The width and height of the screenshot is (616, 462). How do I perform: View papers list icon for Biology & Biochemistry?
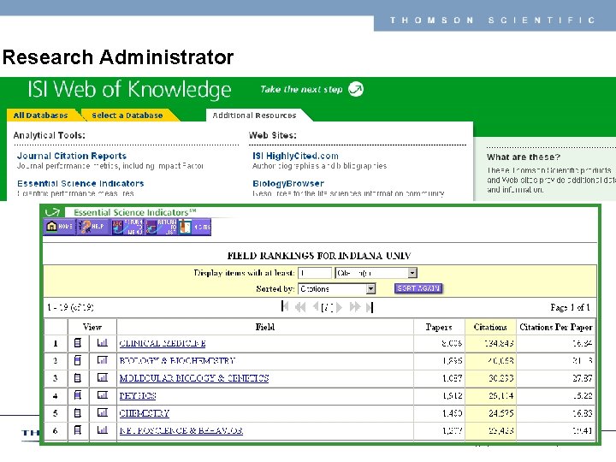[x=78, y=360]
